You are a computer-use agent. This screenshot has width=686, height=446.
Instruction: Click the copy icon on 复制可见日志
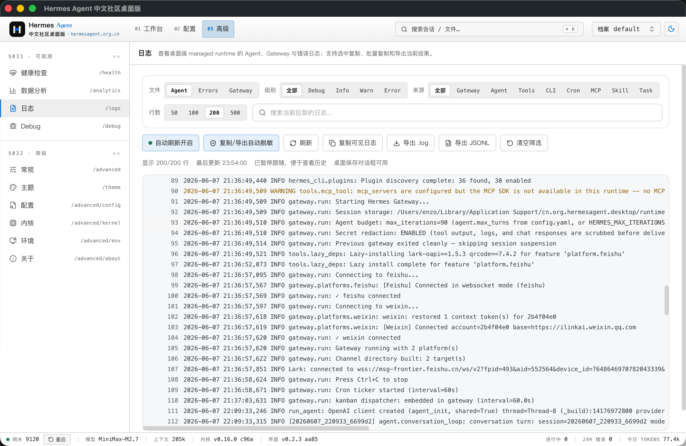332,143
